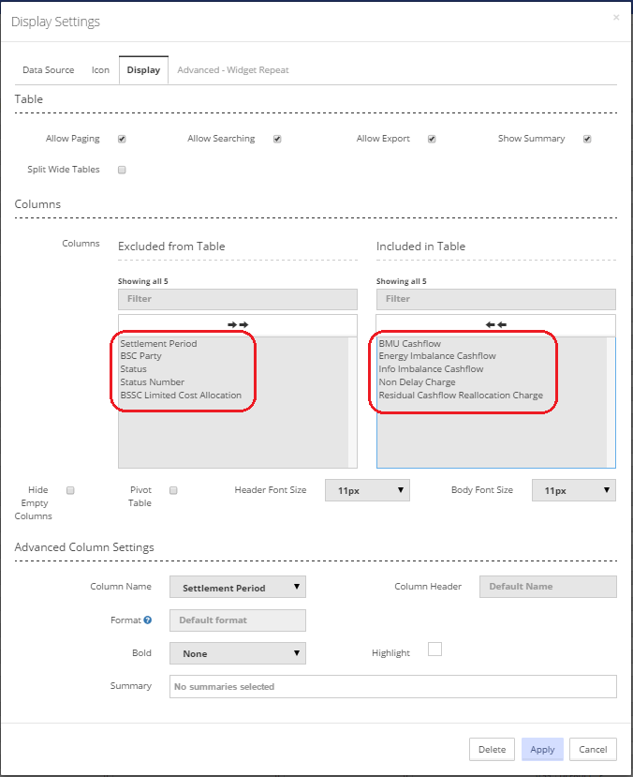
Task: Switch to the Data Source tab
Action: [49, 70]
